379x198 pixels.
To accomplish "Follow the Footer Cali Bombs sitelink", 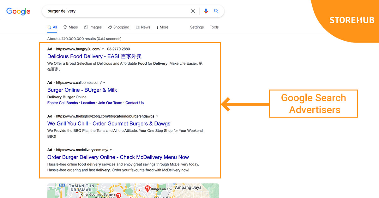I will (63, 103).
